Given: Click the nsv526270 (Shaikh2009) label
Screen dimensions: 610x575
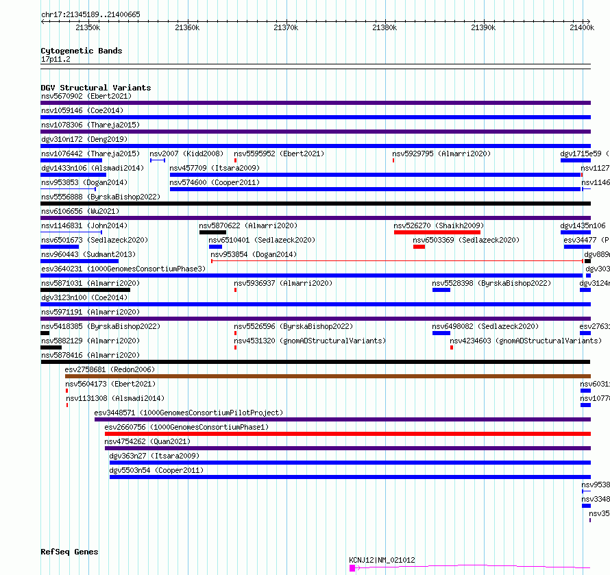Looking at the screenshot, I should coord(439,225).
